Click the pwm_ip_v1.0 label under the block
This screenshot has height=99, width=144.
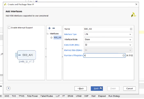point(27,61)
